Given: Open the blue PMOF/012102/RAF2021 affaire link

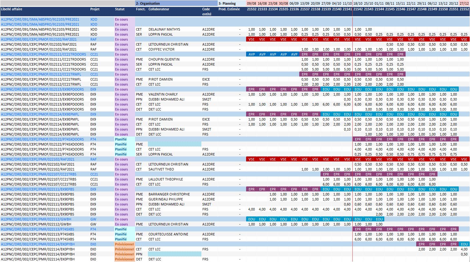Looking at the screenshot, I should [x=39, y=39].
